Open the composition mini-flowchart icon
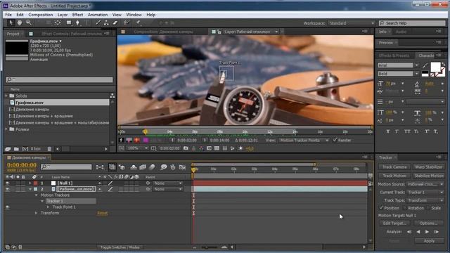The image size is (450, 253). tap(100, 167)
